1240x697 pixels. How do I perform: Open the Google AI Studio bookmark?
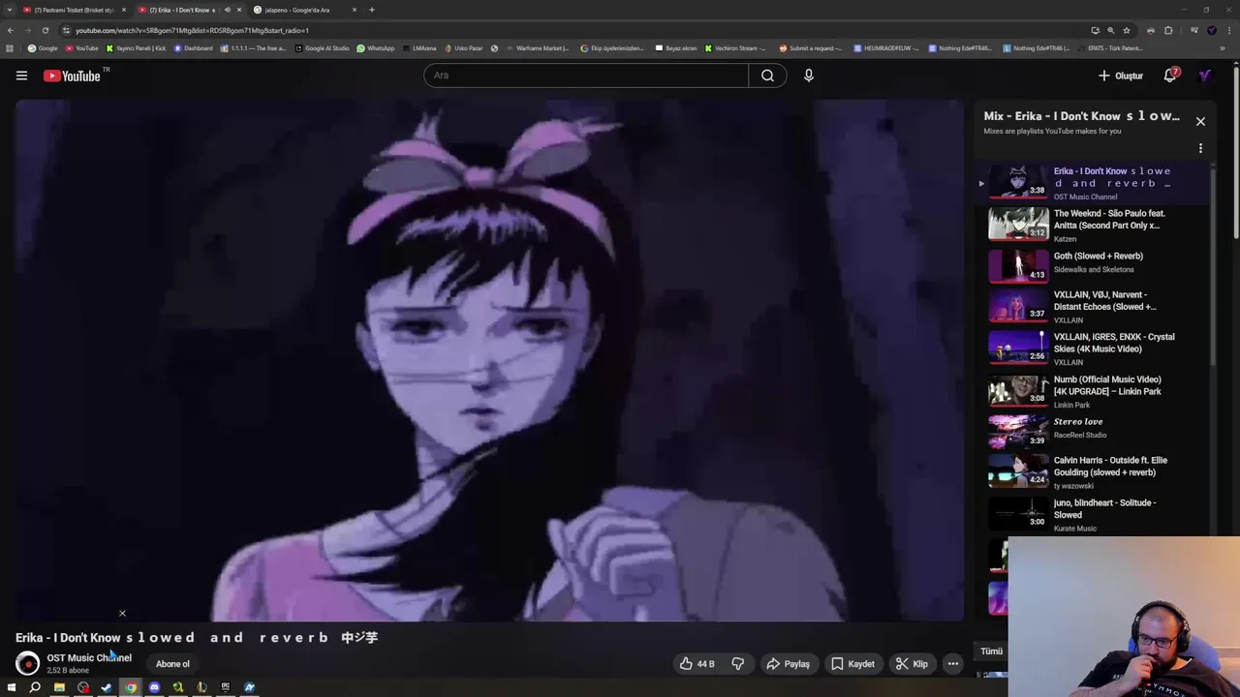[x=323, y=48]
